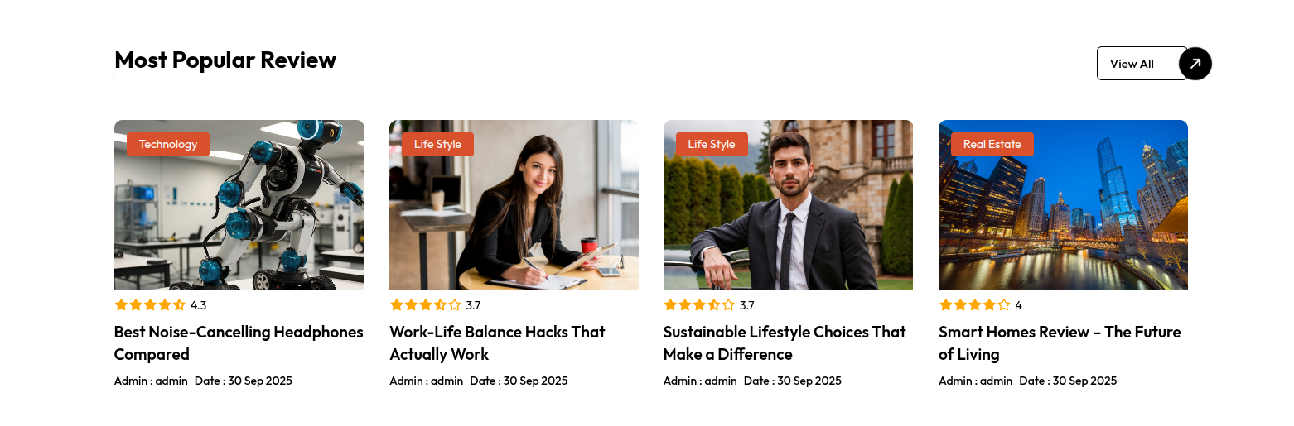Open the Real Estate category badge
The height and width of the screenshot is (426, 1294).
point(992,144)
